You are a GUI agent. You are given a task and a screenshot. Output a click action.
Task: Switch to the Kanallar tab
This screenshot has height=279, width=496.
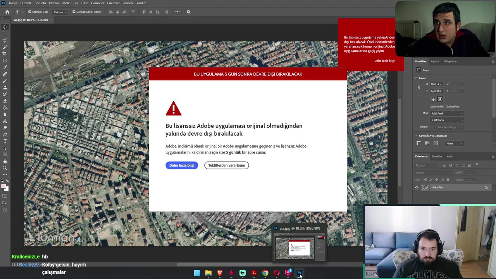[437, 157]
